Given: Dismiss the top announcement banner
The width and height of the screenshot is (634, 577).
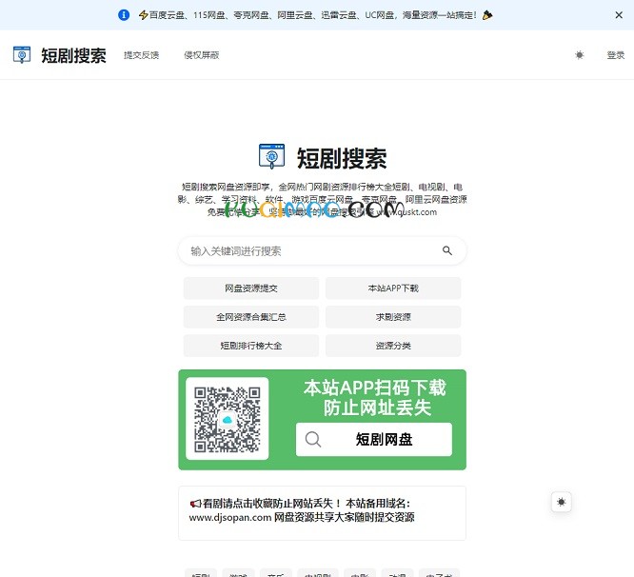Looking at the screenshot, I should pyautogui.click(x=619, y=15).
